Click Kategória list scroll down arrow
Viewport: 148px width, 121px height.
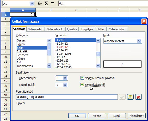(x=49, y=65)
